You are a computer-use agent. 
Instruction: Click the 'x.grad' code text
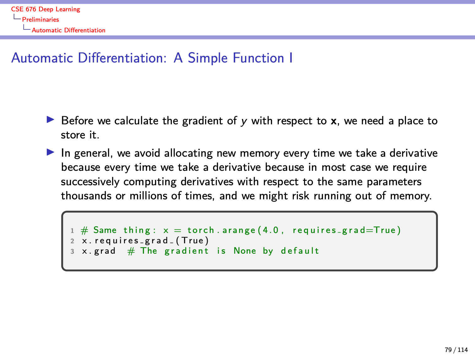(x=99, y=251)
